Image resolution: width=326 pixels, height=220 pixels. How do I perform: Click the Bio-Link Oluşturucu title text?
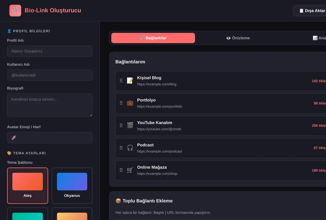53,11
